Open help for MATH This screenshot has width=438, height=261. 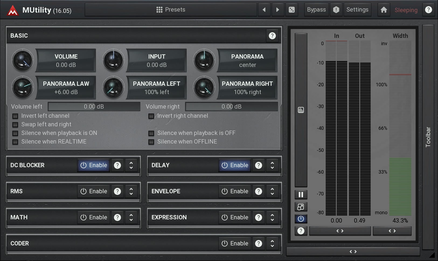(x=117, y=217)
